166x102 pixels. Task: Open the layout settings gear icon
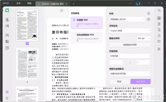tap(149, 19)
